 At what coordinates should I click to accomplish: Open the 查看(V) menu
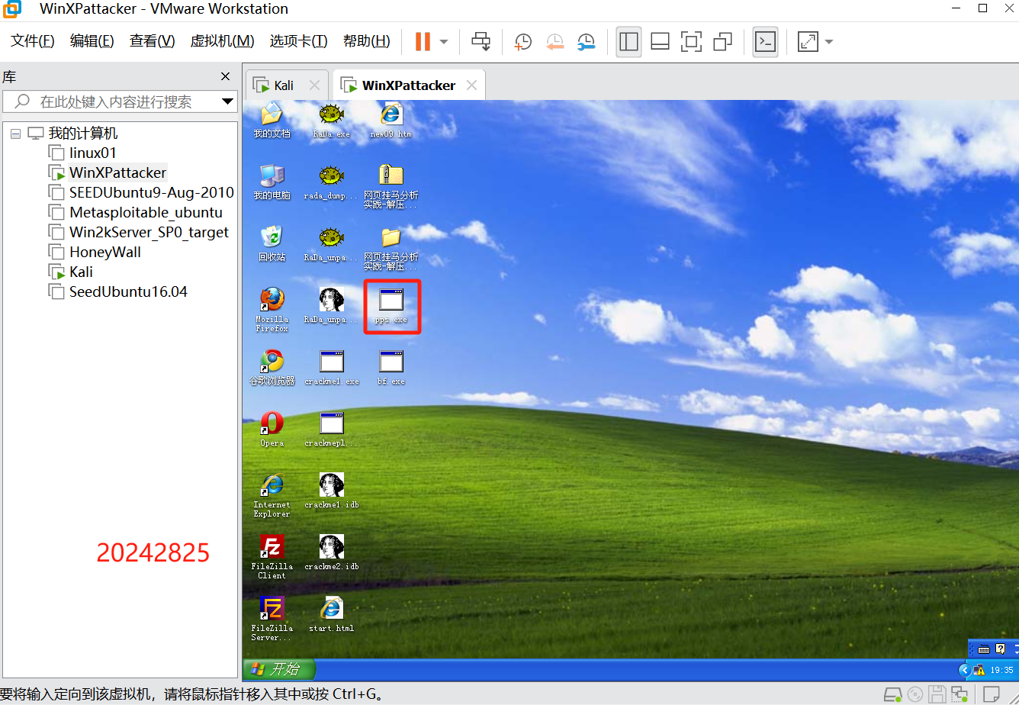(153, 41)
